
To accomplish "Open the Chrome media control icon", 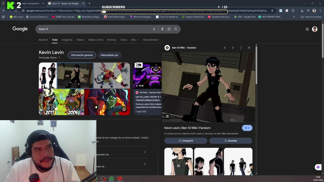I will 308,11.
